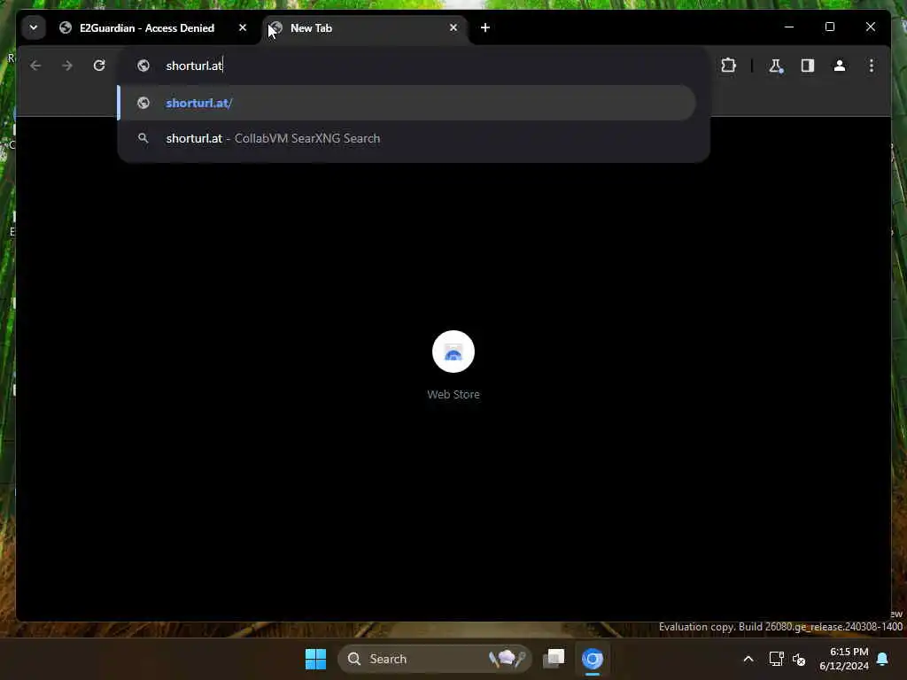Go back using the back arrow
The width and height of the screenshot is (907, 680).
point(35,66)
